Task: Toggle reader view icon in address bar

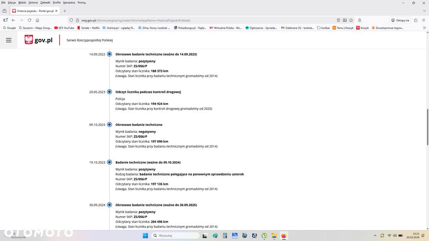Action: point(338,20)
